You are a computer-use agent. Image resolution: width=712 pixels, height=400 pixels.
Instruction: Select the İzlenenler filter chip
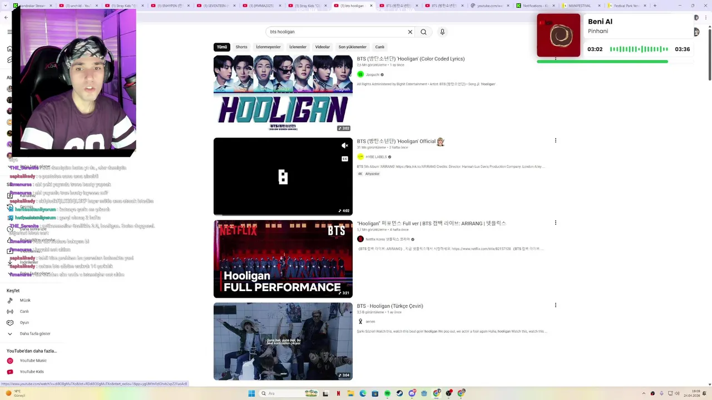tap(298, 47)
